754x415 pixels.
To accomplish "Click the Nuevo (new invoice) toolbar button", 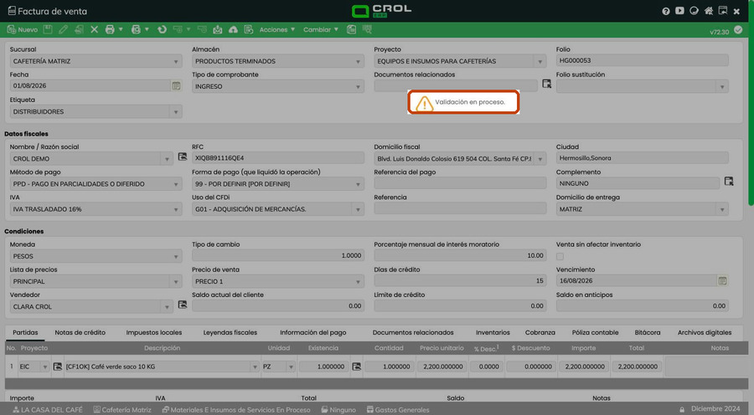I will (x=22, y=30).
